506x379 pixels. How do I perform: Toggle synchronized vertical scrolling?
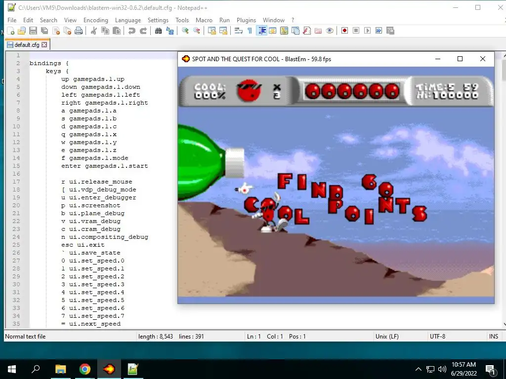coord(212,31)
